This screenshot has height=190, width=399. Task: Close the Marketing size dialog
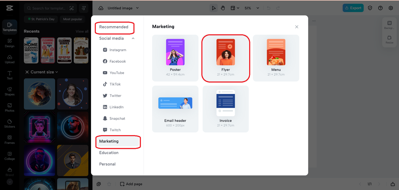click(297, 27)
